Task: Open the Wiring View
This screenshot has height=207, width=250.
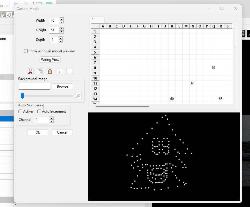Action: pos(50,60)
